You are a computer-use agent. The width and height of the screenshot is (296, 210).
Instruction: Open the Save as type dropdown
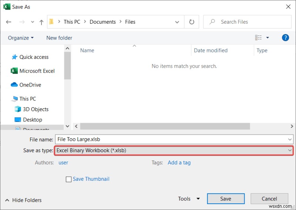(174, 150)
